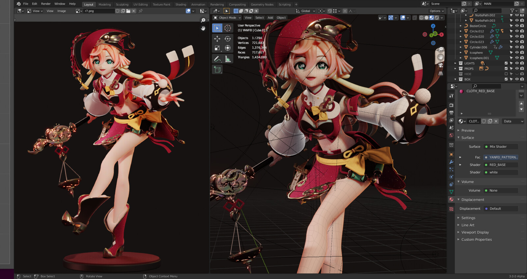The width and height of the screenshot is (527, 279).
Task: Open Global transform orientation dropdown
Action: (305, 11)
